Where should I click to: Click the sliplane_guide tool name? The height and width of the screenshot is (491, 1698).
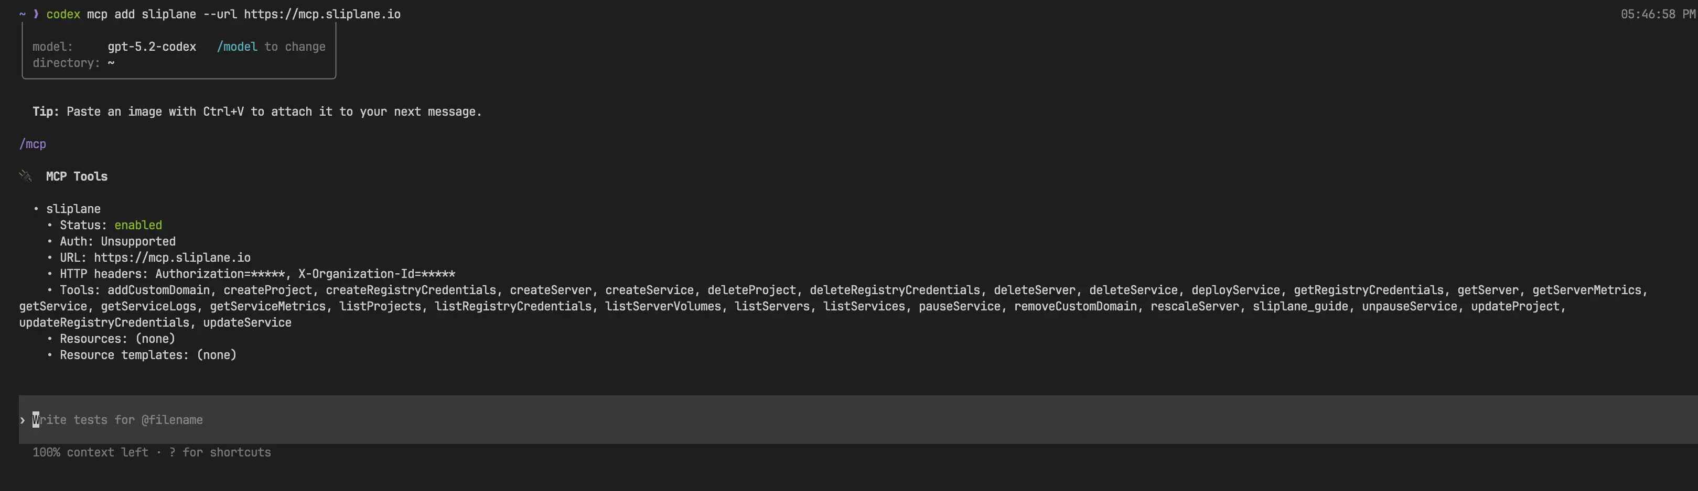tap(1300, 306)
